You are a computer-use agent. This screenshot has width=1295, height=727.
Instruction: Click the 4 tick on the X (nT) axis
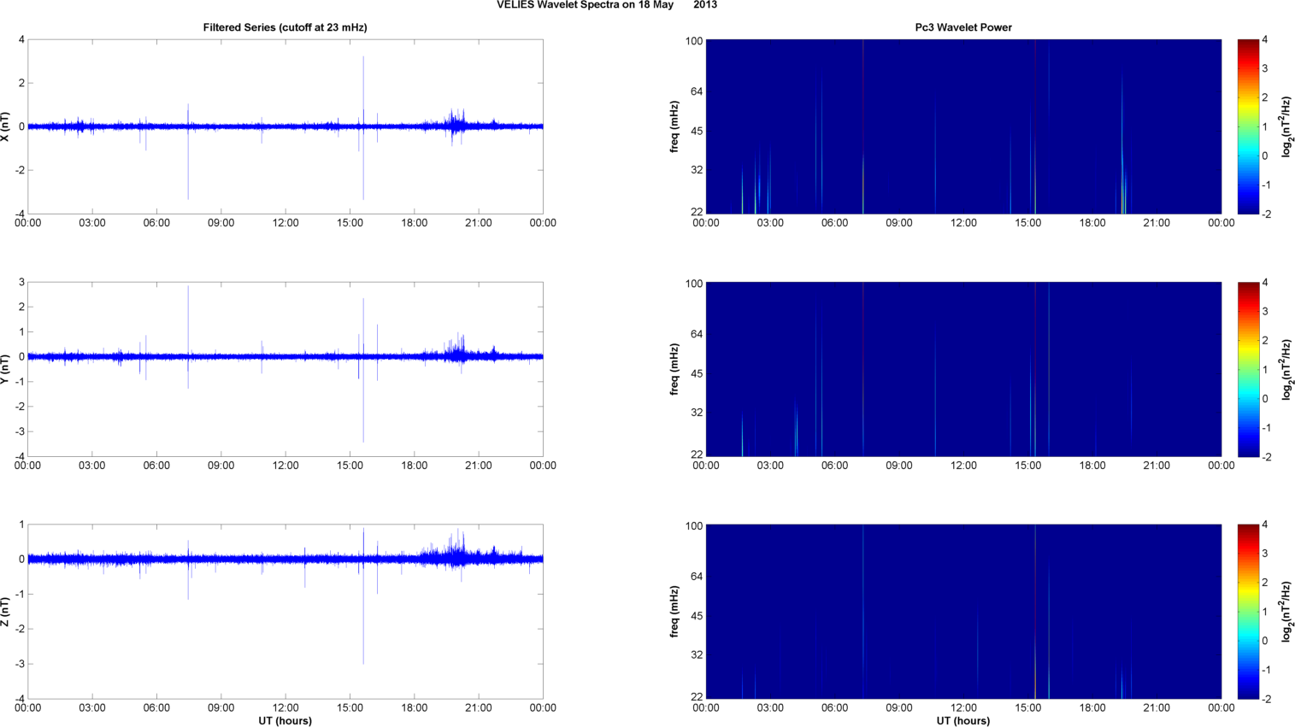pyautogui.click(x=21, y=40)
